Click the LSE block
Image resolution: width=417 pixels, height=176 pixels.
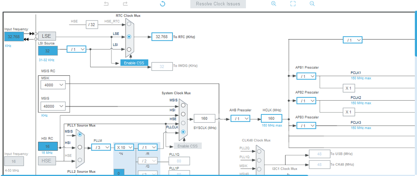coord(46,36)
